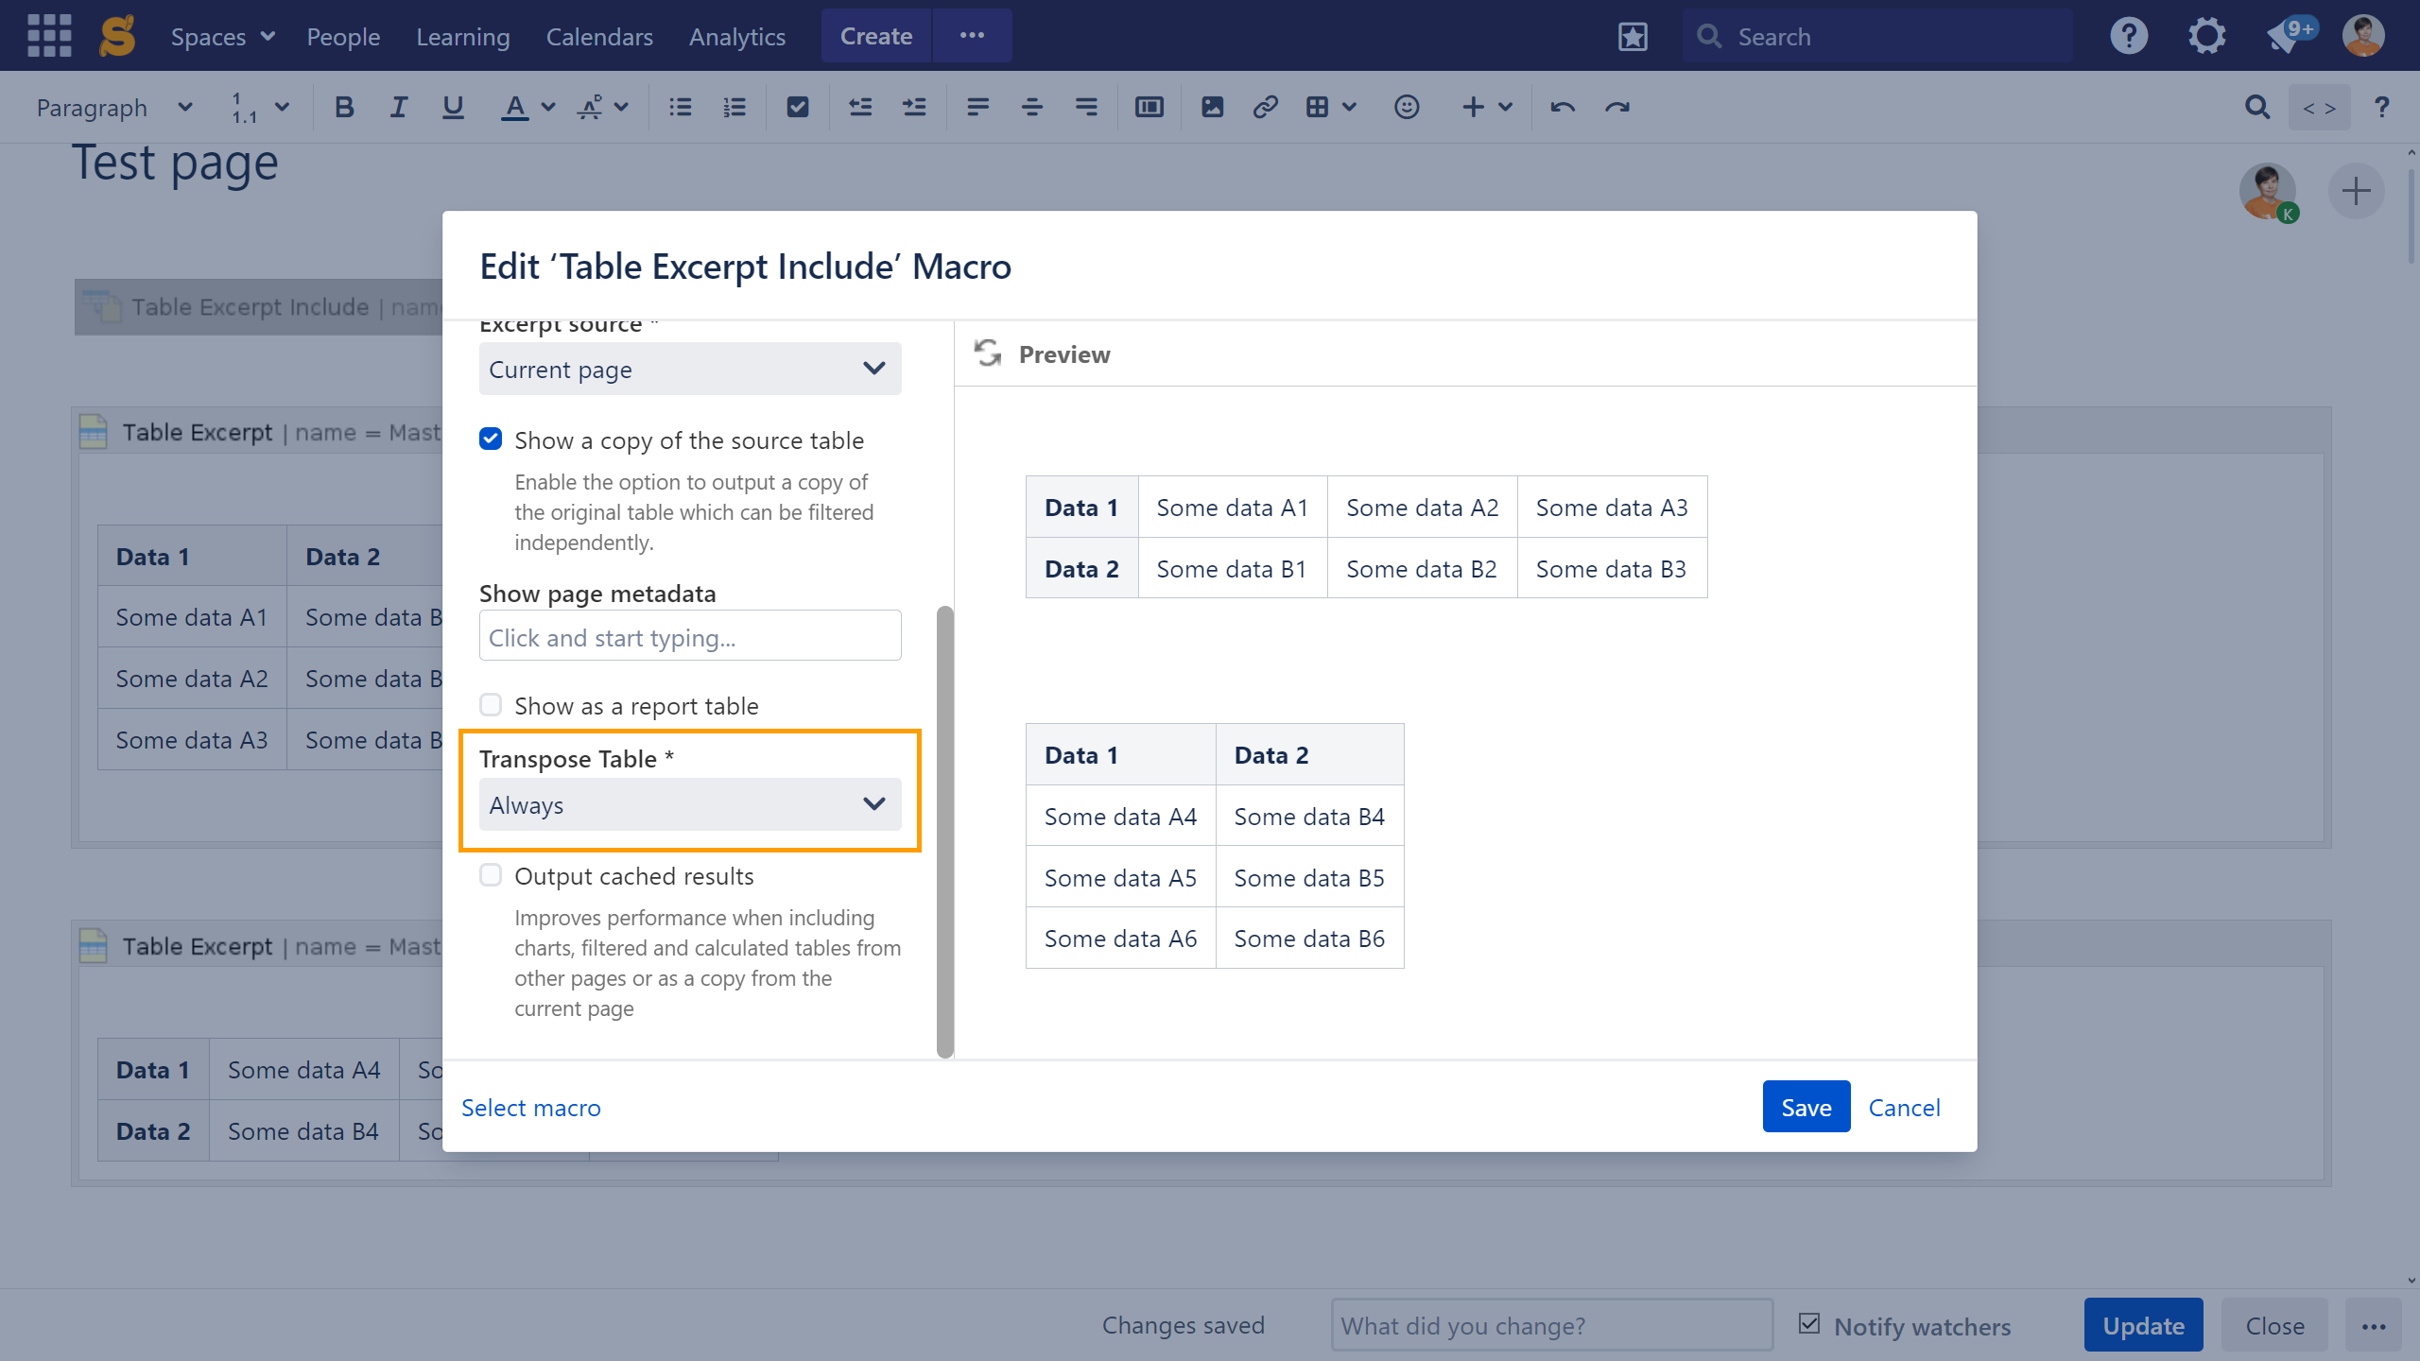
Task: Open the Paragraph style dropdown
Action: (x=113, y=107)
